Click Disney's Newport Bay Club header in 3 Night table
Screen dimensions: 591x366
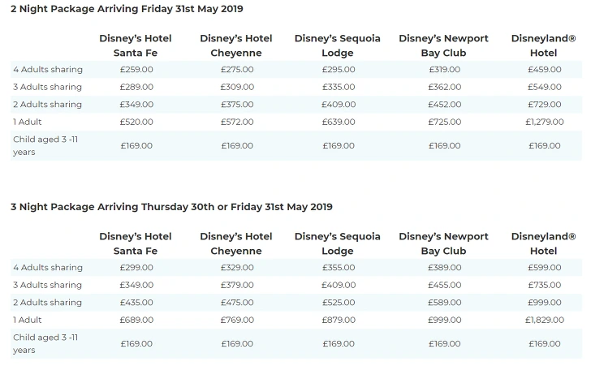point(444,243)
